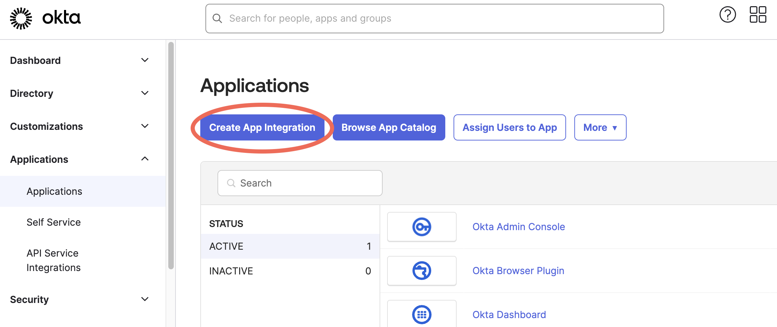Collapse the Applications section chevron
Viewport: 777px width, 327px height.
(145, 159)
